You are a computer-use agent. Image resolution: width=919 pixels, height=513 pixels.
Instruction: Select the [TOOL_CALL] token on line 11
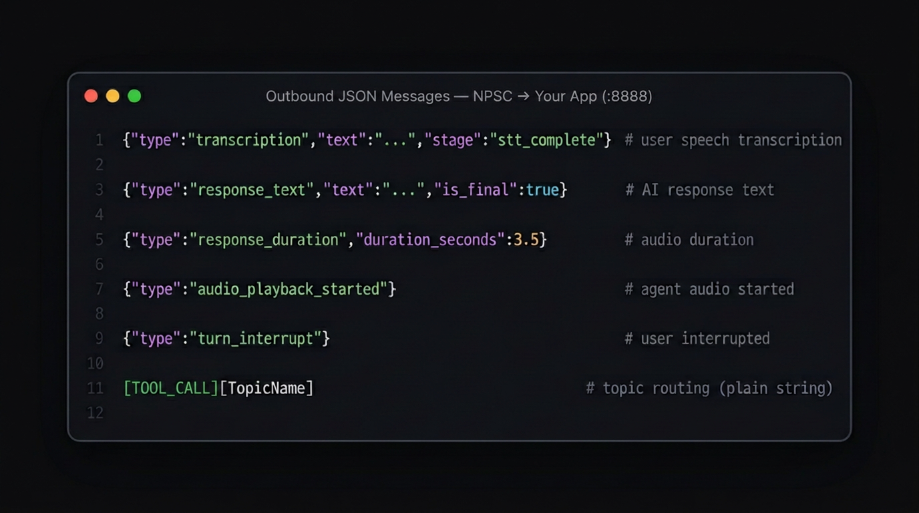click(x=170, y=388)
